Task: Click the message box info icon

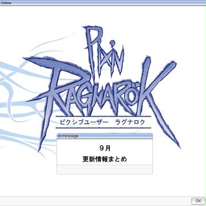Action: [x=60, y=136]
